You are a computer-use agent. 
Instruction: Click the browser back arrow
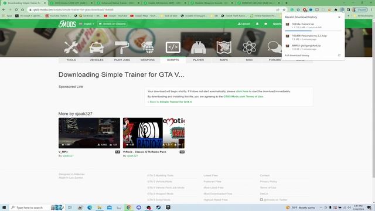click(x=4, y=10)
